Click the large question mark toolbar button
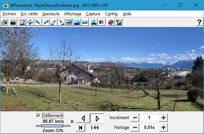Viewport: 204px width, 134px height. point(200,22)
